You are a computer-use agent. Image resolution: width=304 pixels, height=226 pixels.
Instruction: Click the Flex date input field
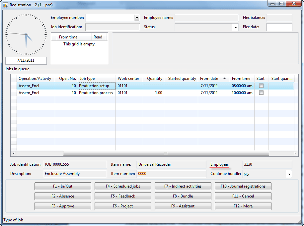coord(279,27)
